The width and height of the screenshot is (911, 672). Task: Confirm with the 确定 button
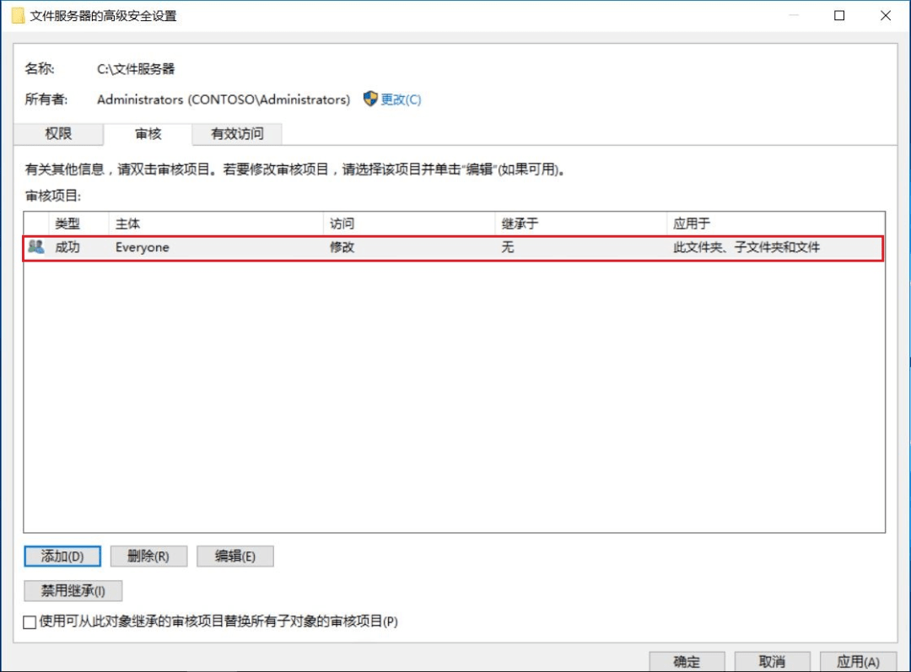click(687, 662)
